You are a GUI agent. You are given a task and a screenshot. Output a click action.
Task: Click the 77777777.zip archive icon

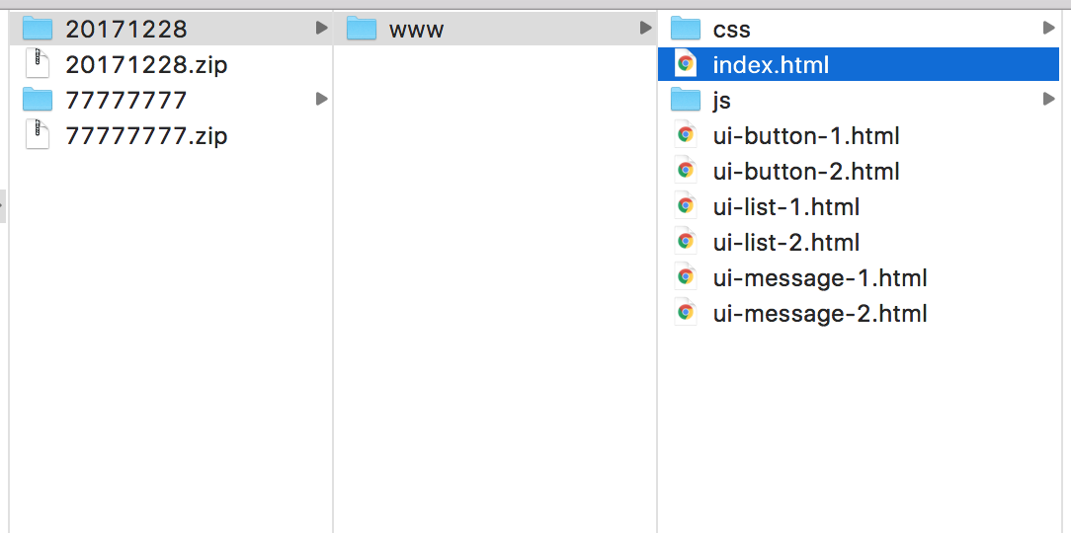point(38,135)
